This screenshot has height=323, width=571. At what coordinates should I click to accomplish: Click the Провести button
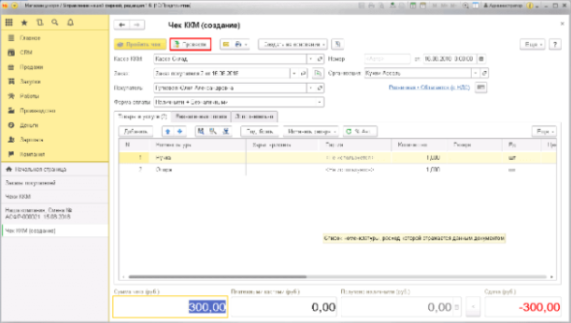[190, 45]
